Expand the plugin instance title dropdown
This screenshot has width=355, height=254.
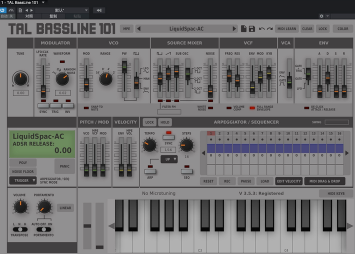[x=43, y=2]
